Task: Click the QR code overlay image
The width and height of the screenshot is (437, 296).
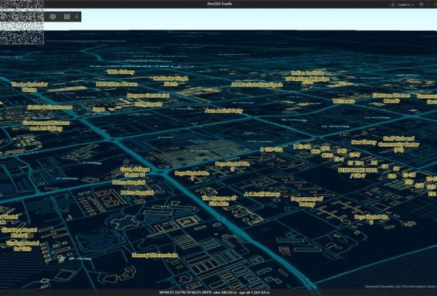Action: 22,22
